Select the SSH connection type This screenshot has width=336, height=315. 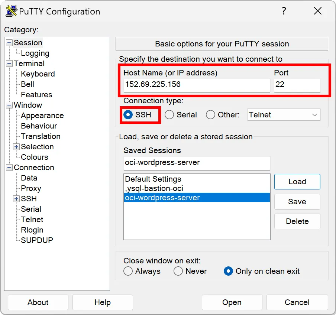pos(128,115)
